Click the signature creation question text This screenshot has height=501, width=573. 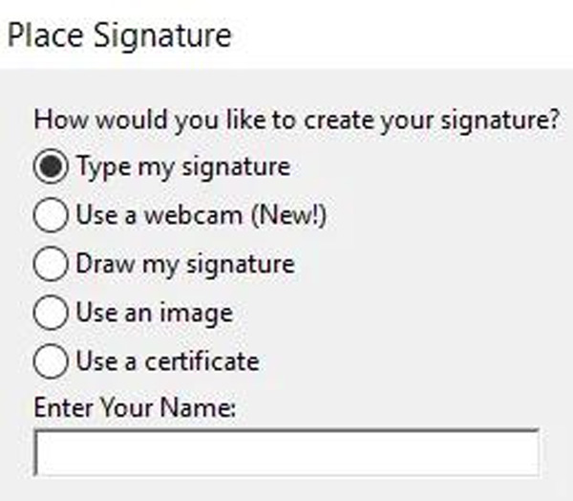pyautogui.click(x=296, y=121)
